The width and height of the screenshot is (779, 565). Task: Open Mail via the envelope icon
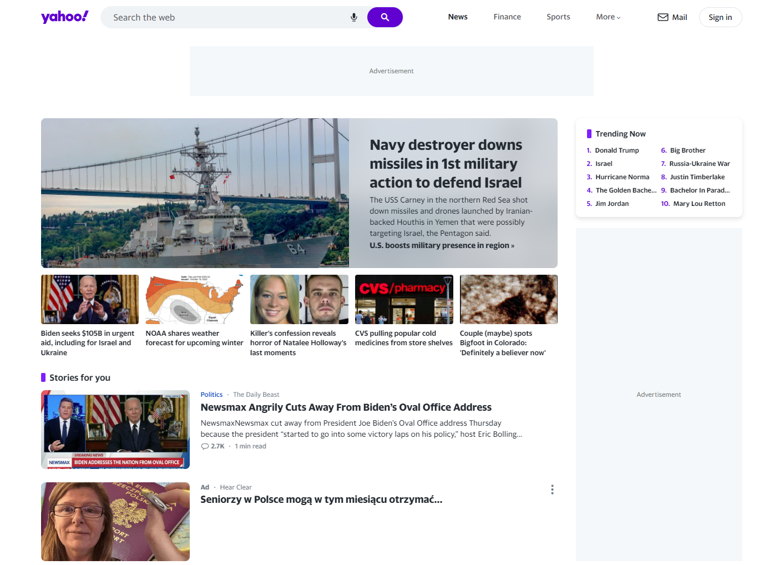[663, 17]
